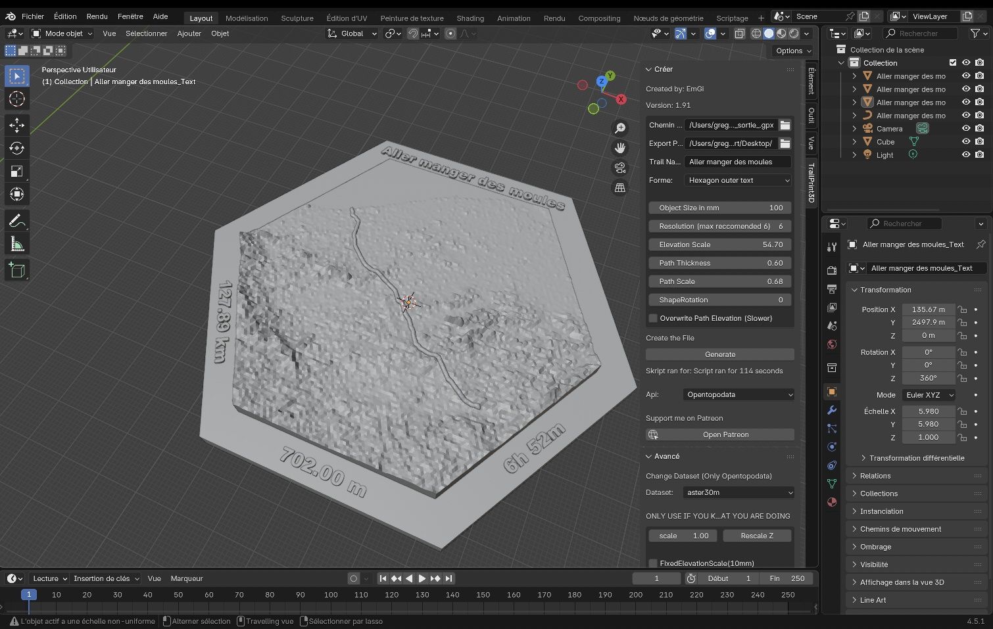Click the pan hand viewport icon

tap(619, 148)
